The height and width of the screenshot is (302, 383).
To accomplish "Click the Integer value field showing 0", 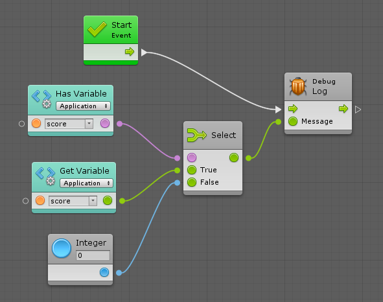I will click(93, 255).
